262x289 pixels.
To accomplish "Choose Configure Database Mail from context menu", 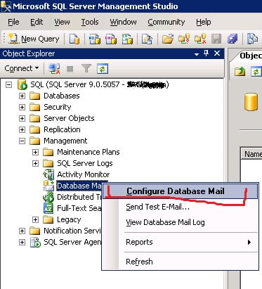I will [x=180, y=191].
